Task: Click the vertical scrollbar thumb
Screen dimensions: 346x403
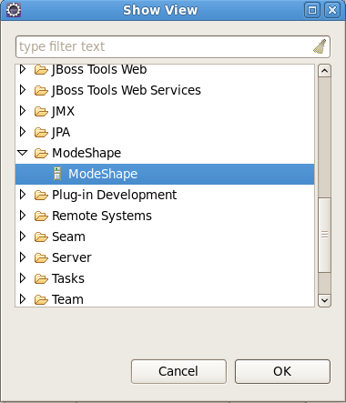Action: coord(324,235)
